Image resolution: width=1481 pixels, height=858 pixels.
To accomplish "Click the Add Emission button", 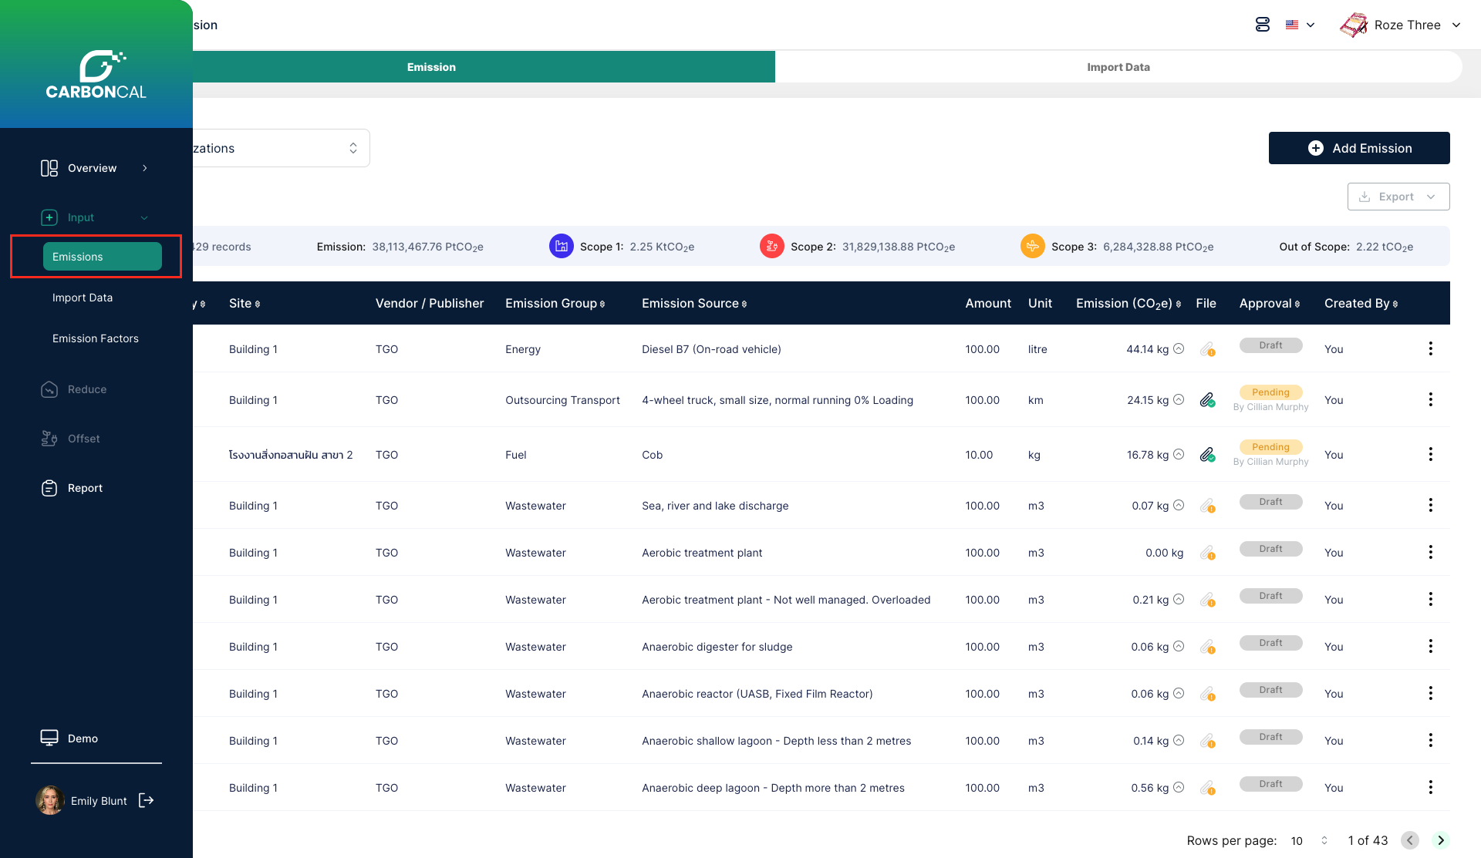I will click(1358, 148).
